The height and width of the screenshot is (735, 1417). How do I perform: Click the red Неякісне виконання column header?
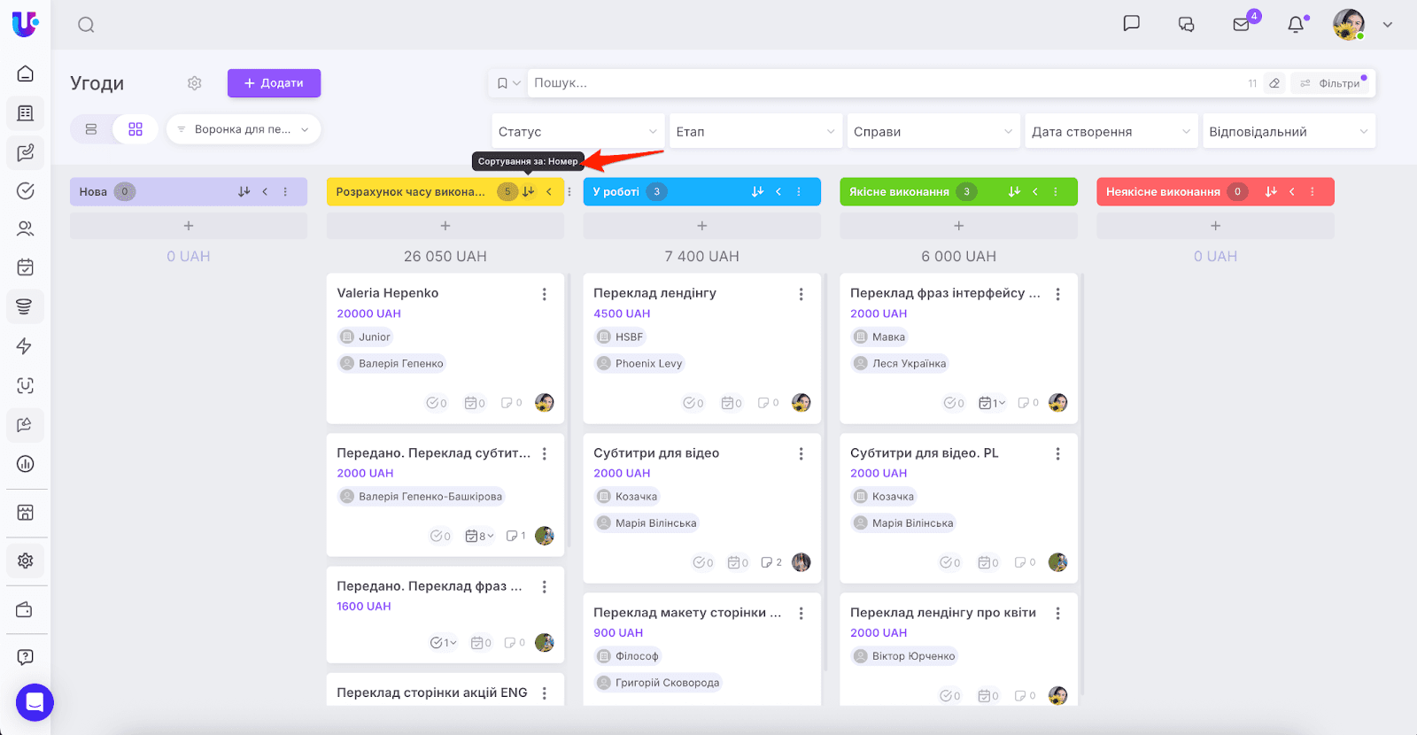click(x=1163, y=191)
